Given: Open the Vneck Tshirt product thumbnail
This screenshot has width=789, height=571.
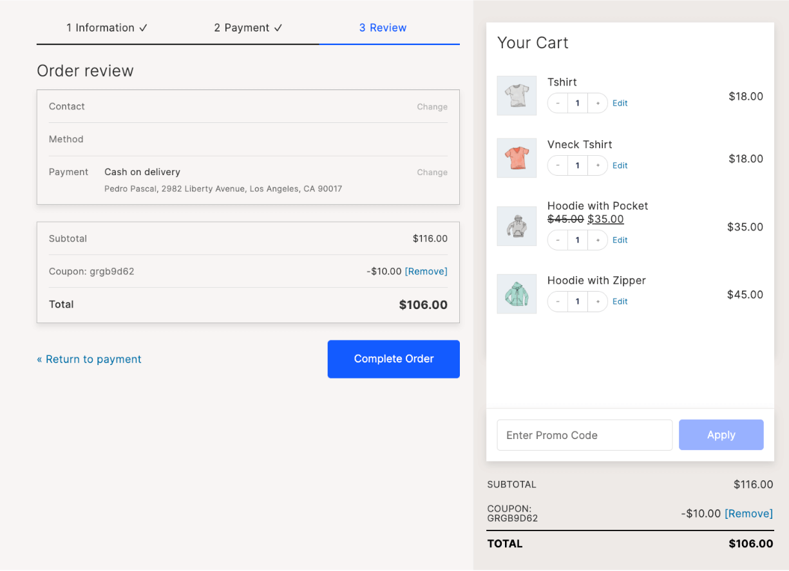Looking at the screenshot, I should click(x=517, y=158).
